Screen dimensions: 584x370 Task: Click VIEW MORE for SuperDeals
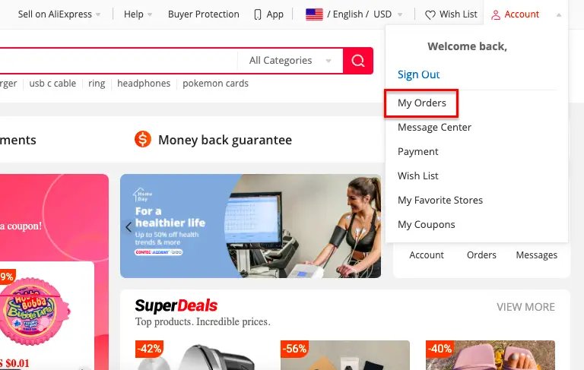tap(525, 307)
